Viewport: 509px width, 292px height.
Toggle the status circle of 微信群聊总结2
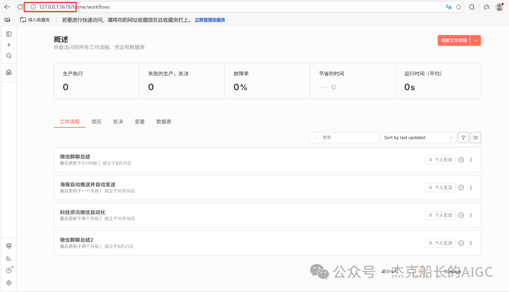coord(461,243)
